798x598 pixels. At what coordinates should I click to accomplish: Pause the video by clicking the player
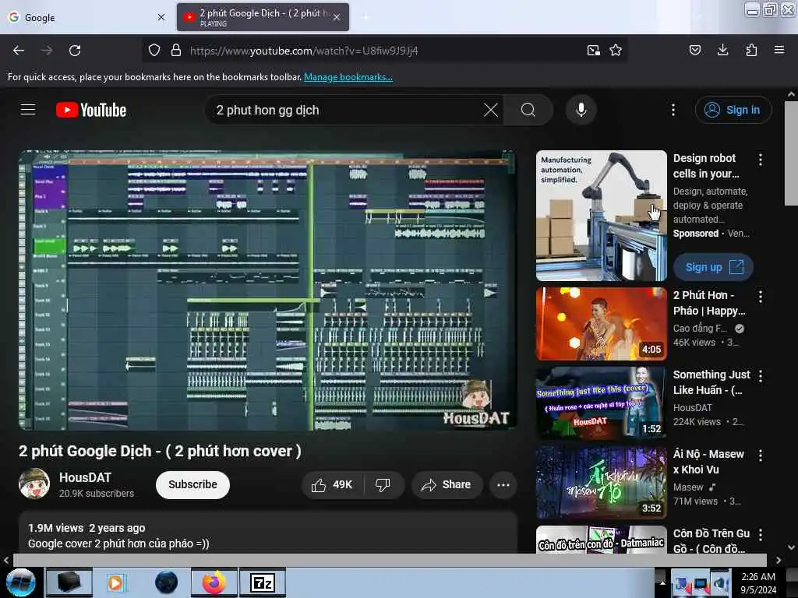coord(268,290)
